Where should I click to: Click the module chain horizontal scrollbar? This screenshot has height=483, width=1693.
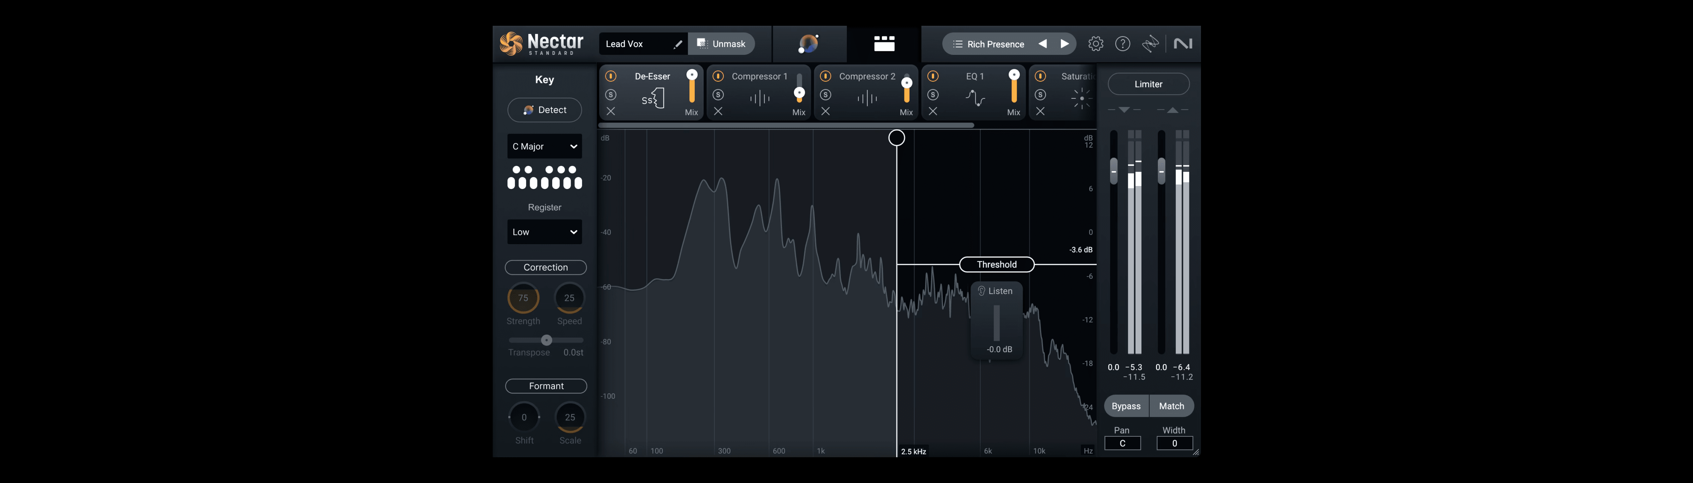point(787,125)
